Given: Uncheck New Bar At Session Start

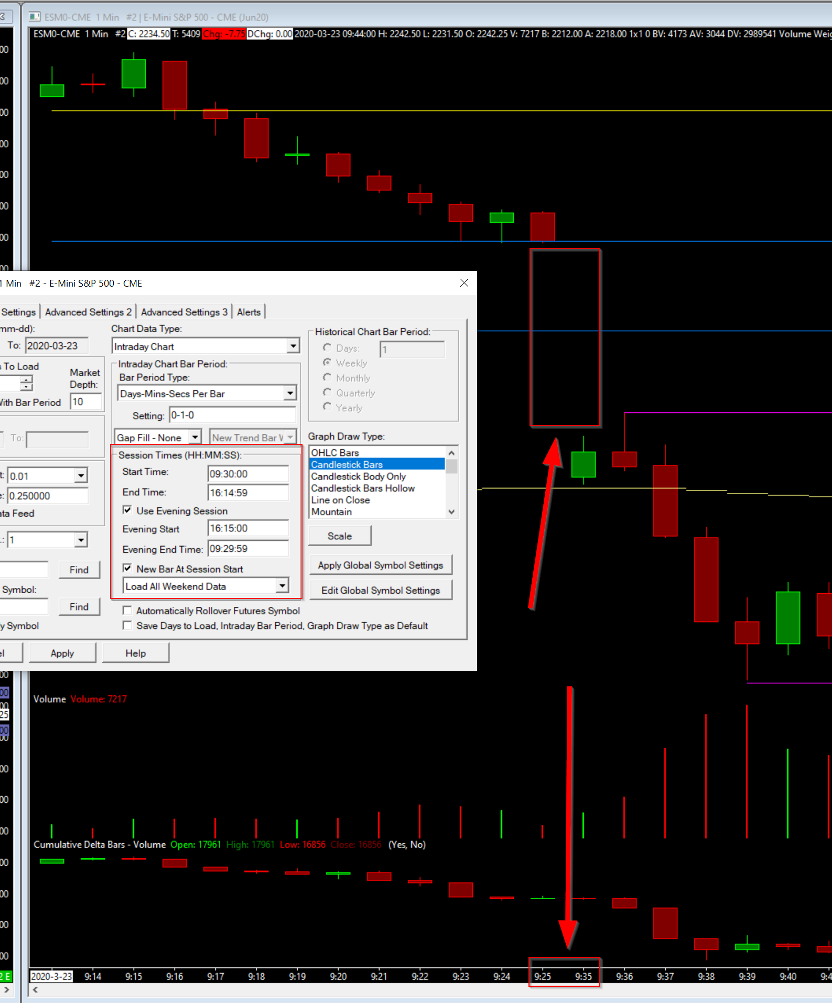Looking at the screenshot, I should (x=127, y=568).
